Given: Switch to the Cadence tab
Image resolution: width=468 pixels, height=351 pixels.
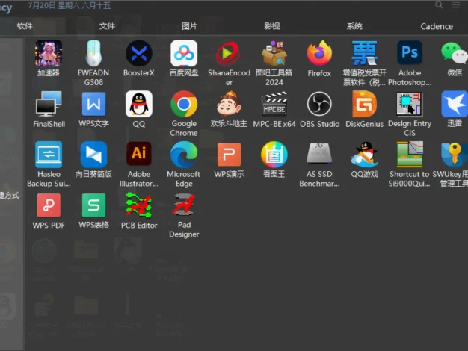Looking at the screenshot, I should coord(437,27).
